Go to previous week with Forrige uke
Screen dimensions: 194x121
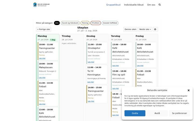[x=44, y=29]
